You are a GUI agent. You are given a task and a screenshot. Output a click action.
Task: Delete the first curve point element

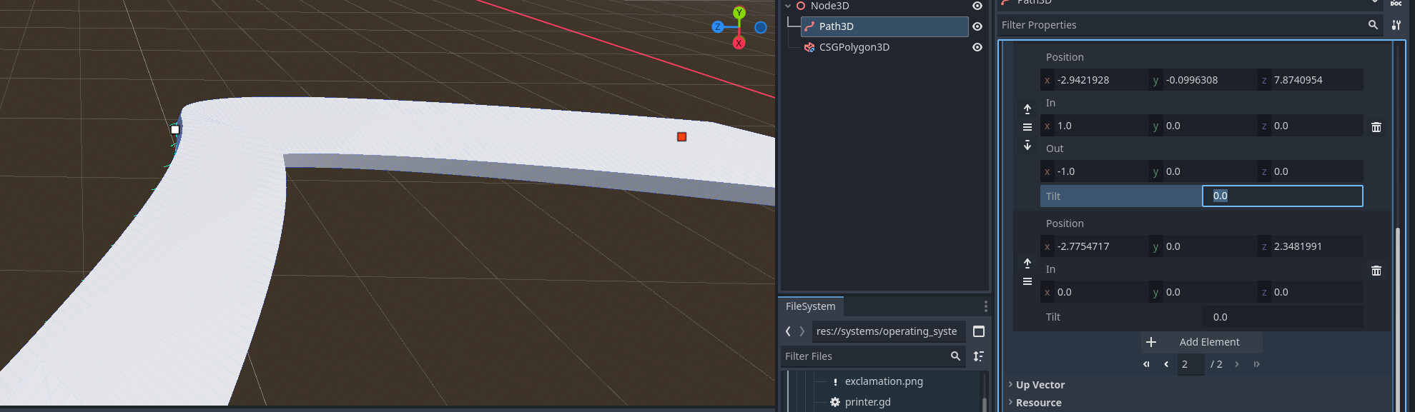point(1376,127)
